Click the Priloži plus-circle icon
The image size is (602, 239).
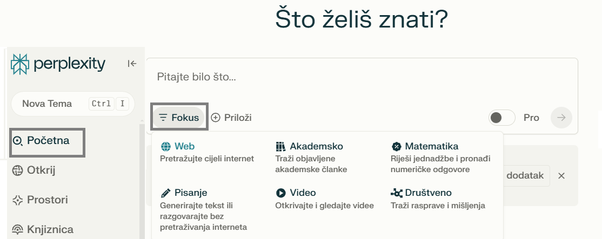(216, 118)
